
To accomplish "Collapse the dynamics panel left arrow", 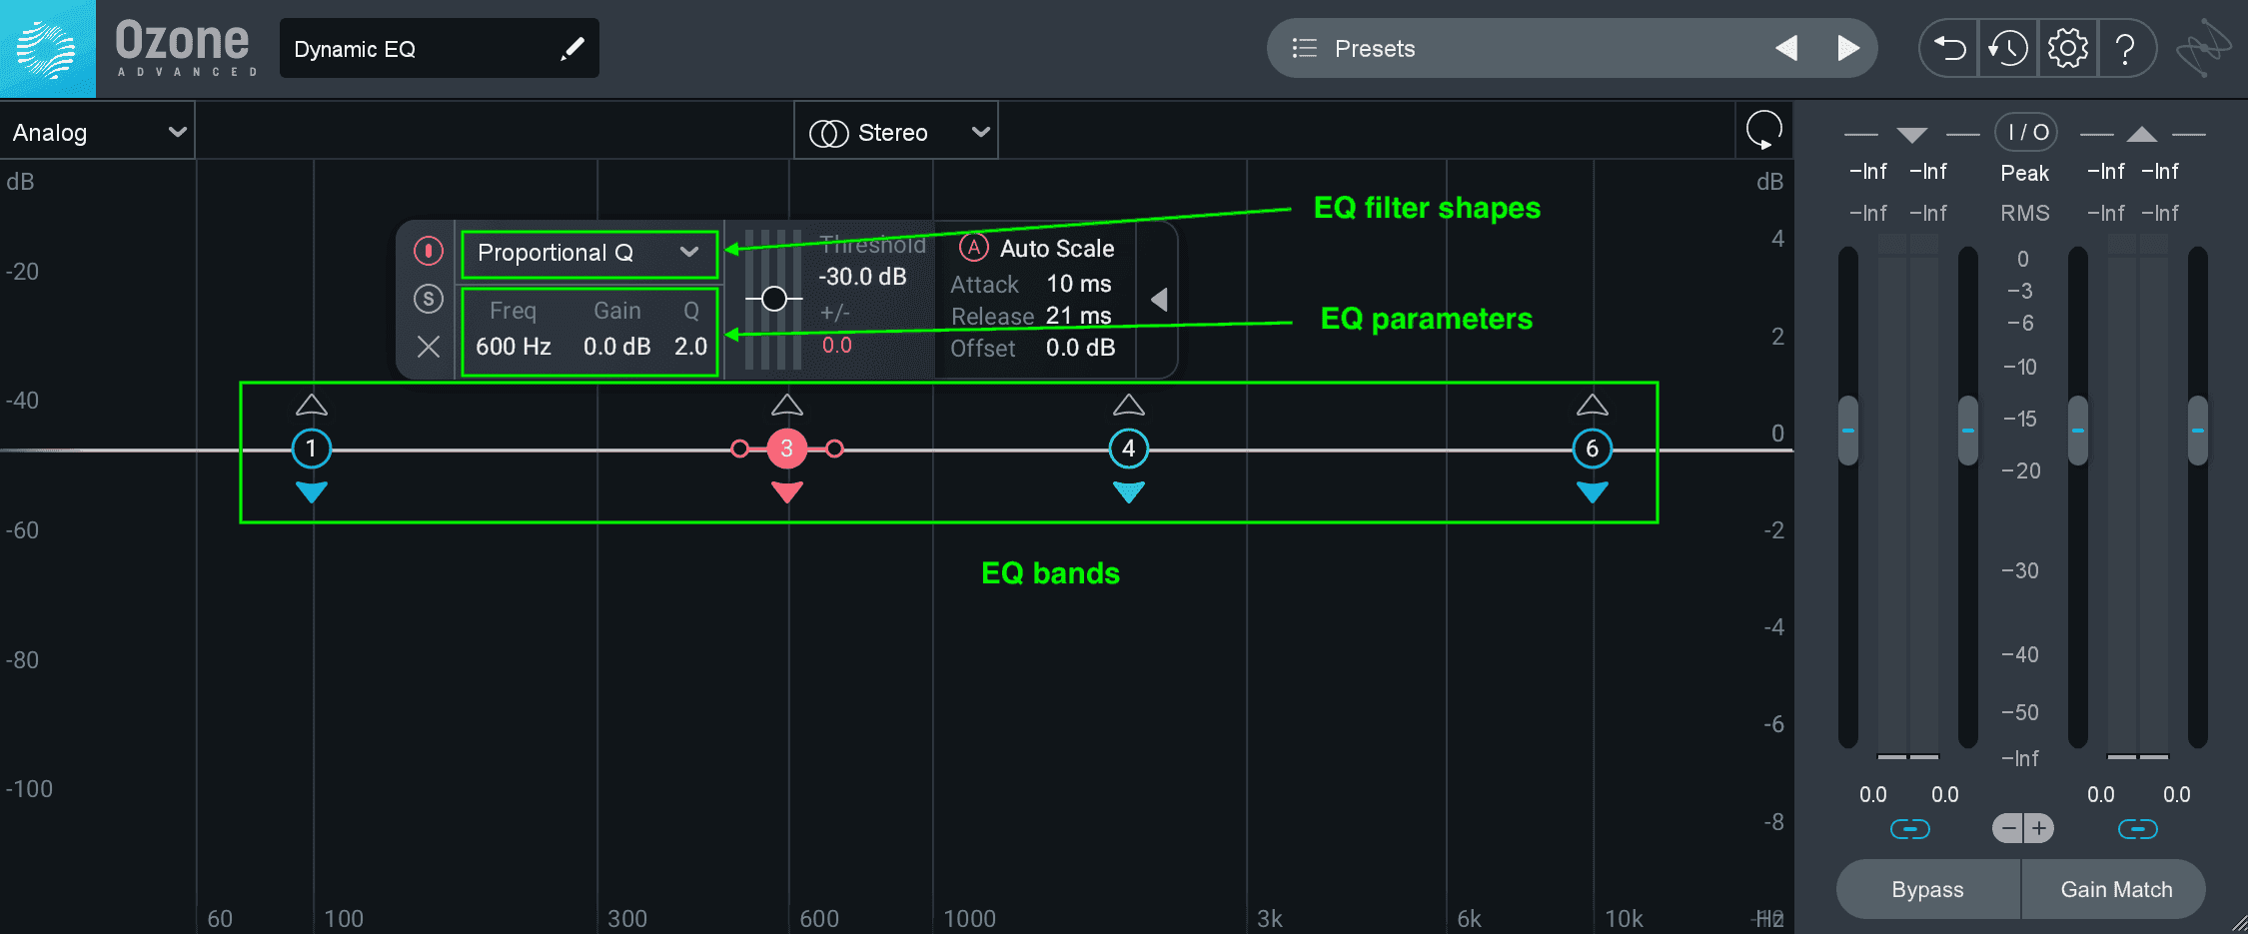I will (1159, 300).
